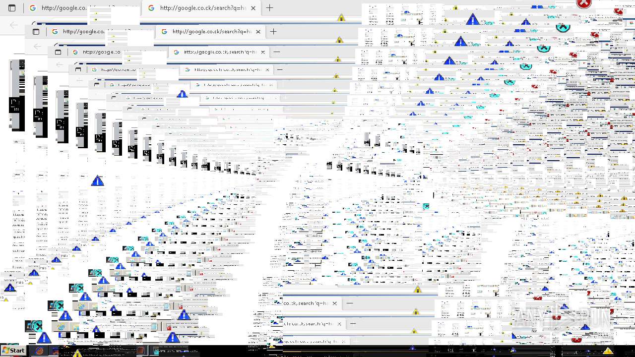Click back arrow in second cascaded window

(x=38, y=46)
